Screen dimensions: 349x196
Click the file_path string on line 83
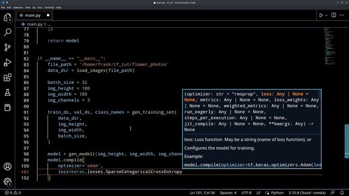point(124,64)
